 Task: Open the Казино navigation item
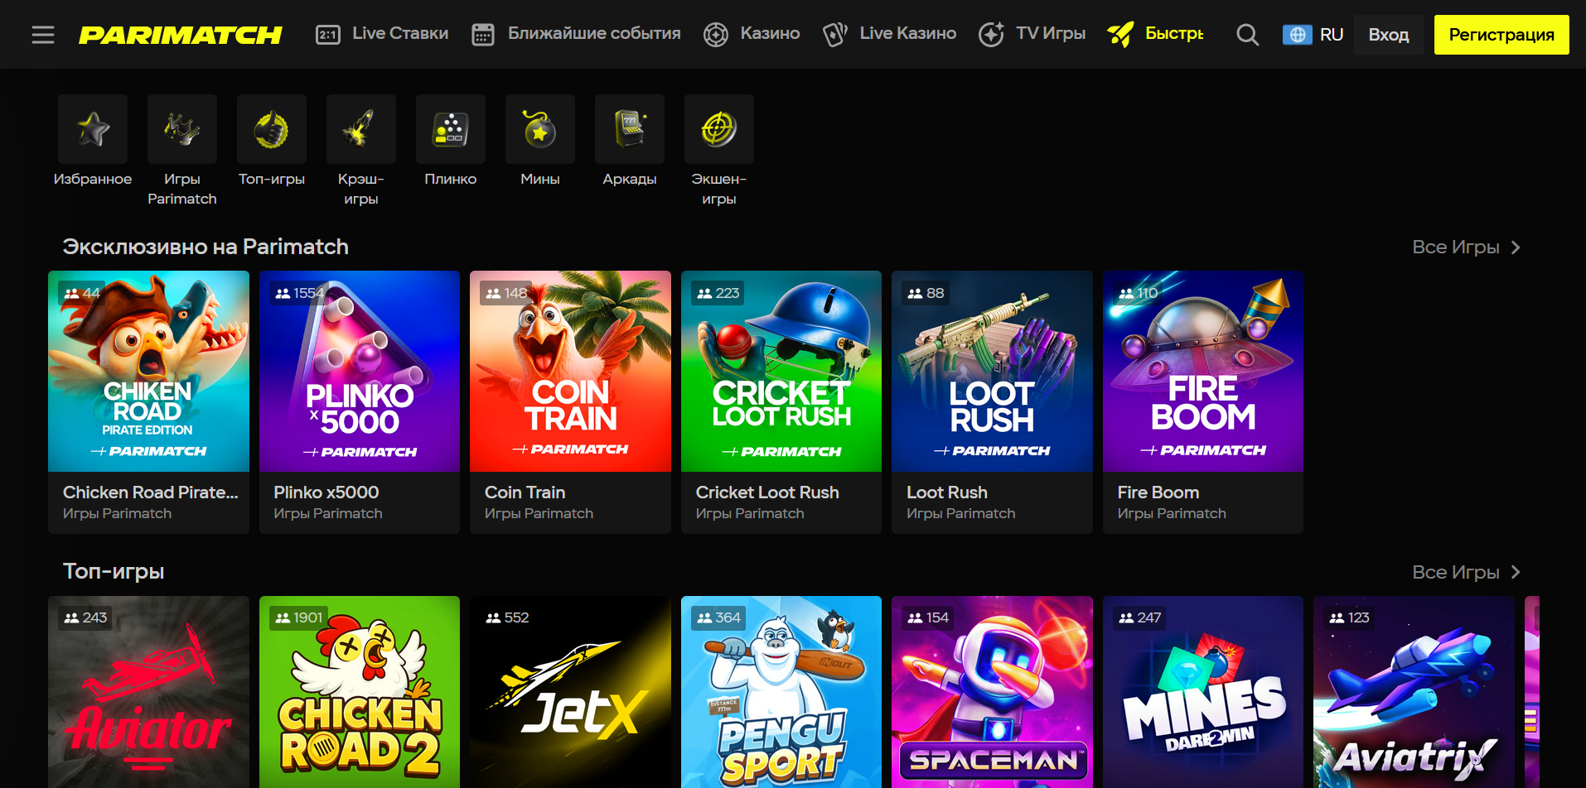(752, 34)
